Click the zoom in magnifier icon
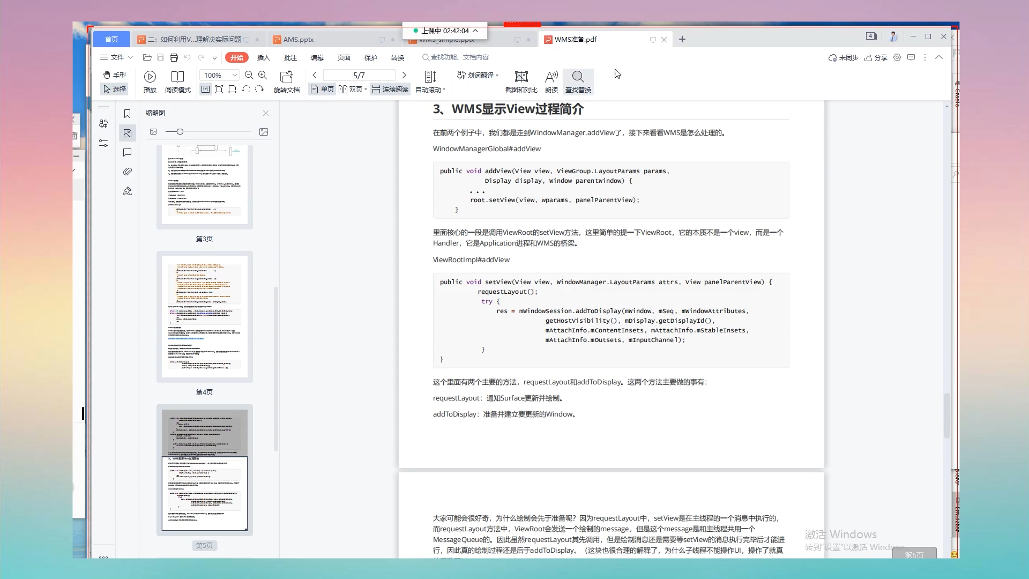 [x=263, y=76]
